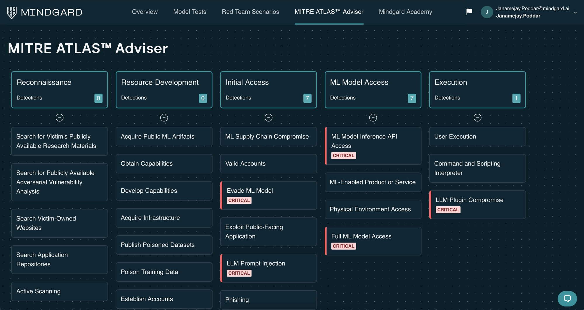The image size is (584, 310).
Task: Click the Reconnaissance detections count badge
Action: 98,98
